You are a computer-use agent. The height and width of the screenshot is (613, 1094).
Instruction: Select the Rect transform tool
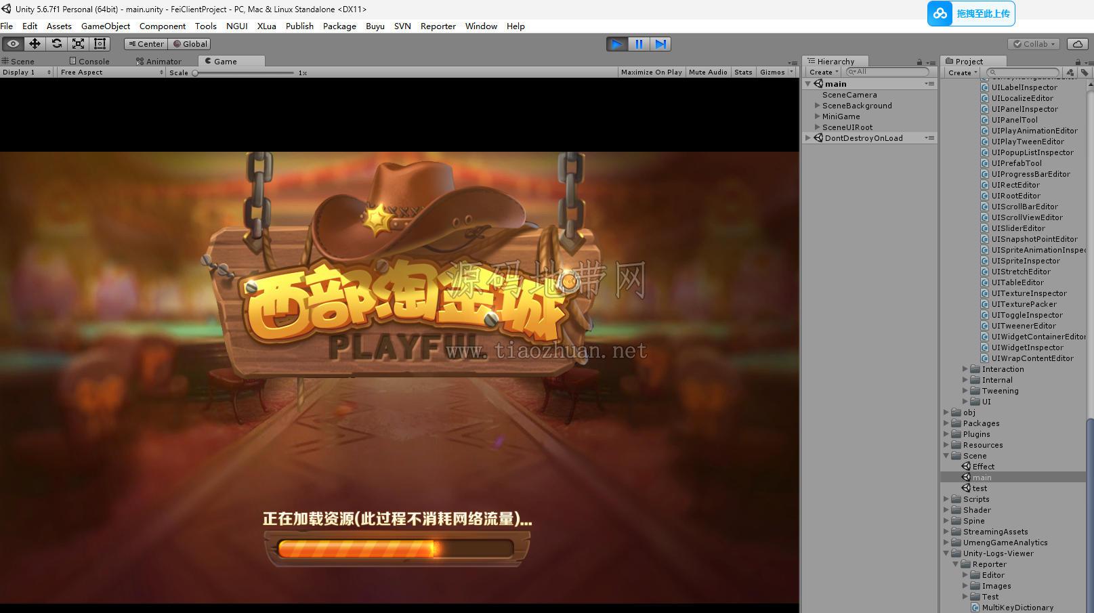tap(100, 44)
